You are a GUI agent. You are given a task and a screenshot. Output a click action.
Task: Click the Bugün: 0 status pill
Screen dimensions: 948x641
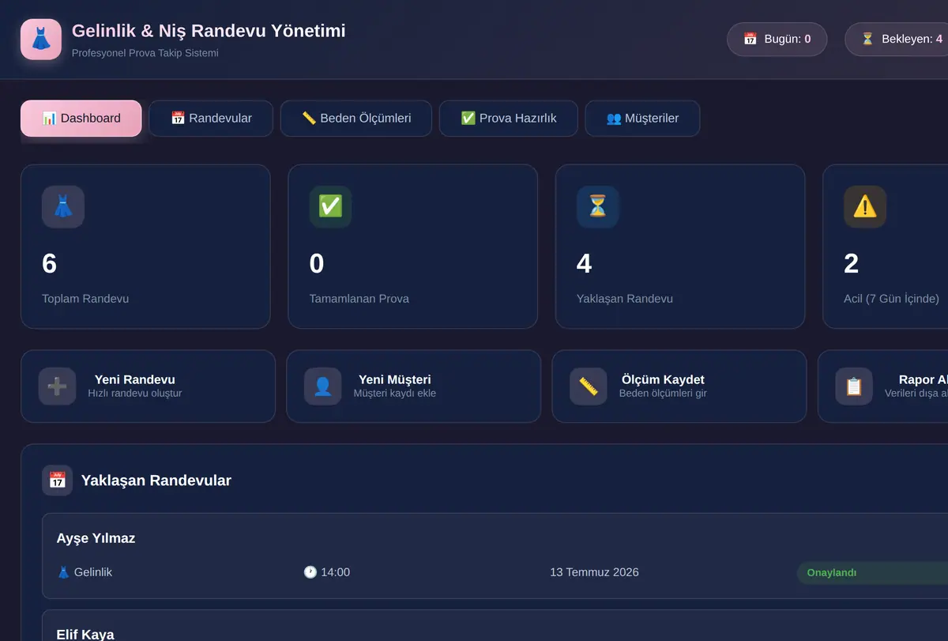tap(777, 39)
